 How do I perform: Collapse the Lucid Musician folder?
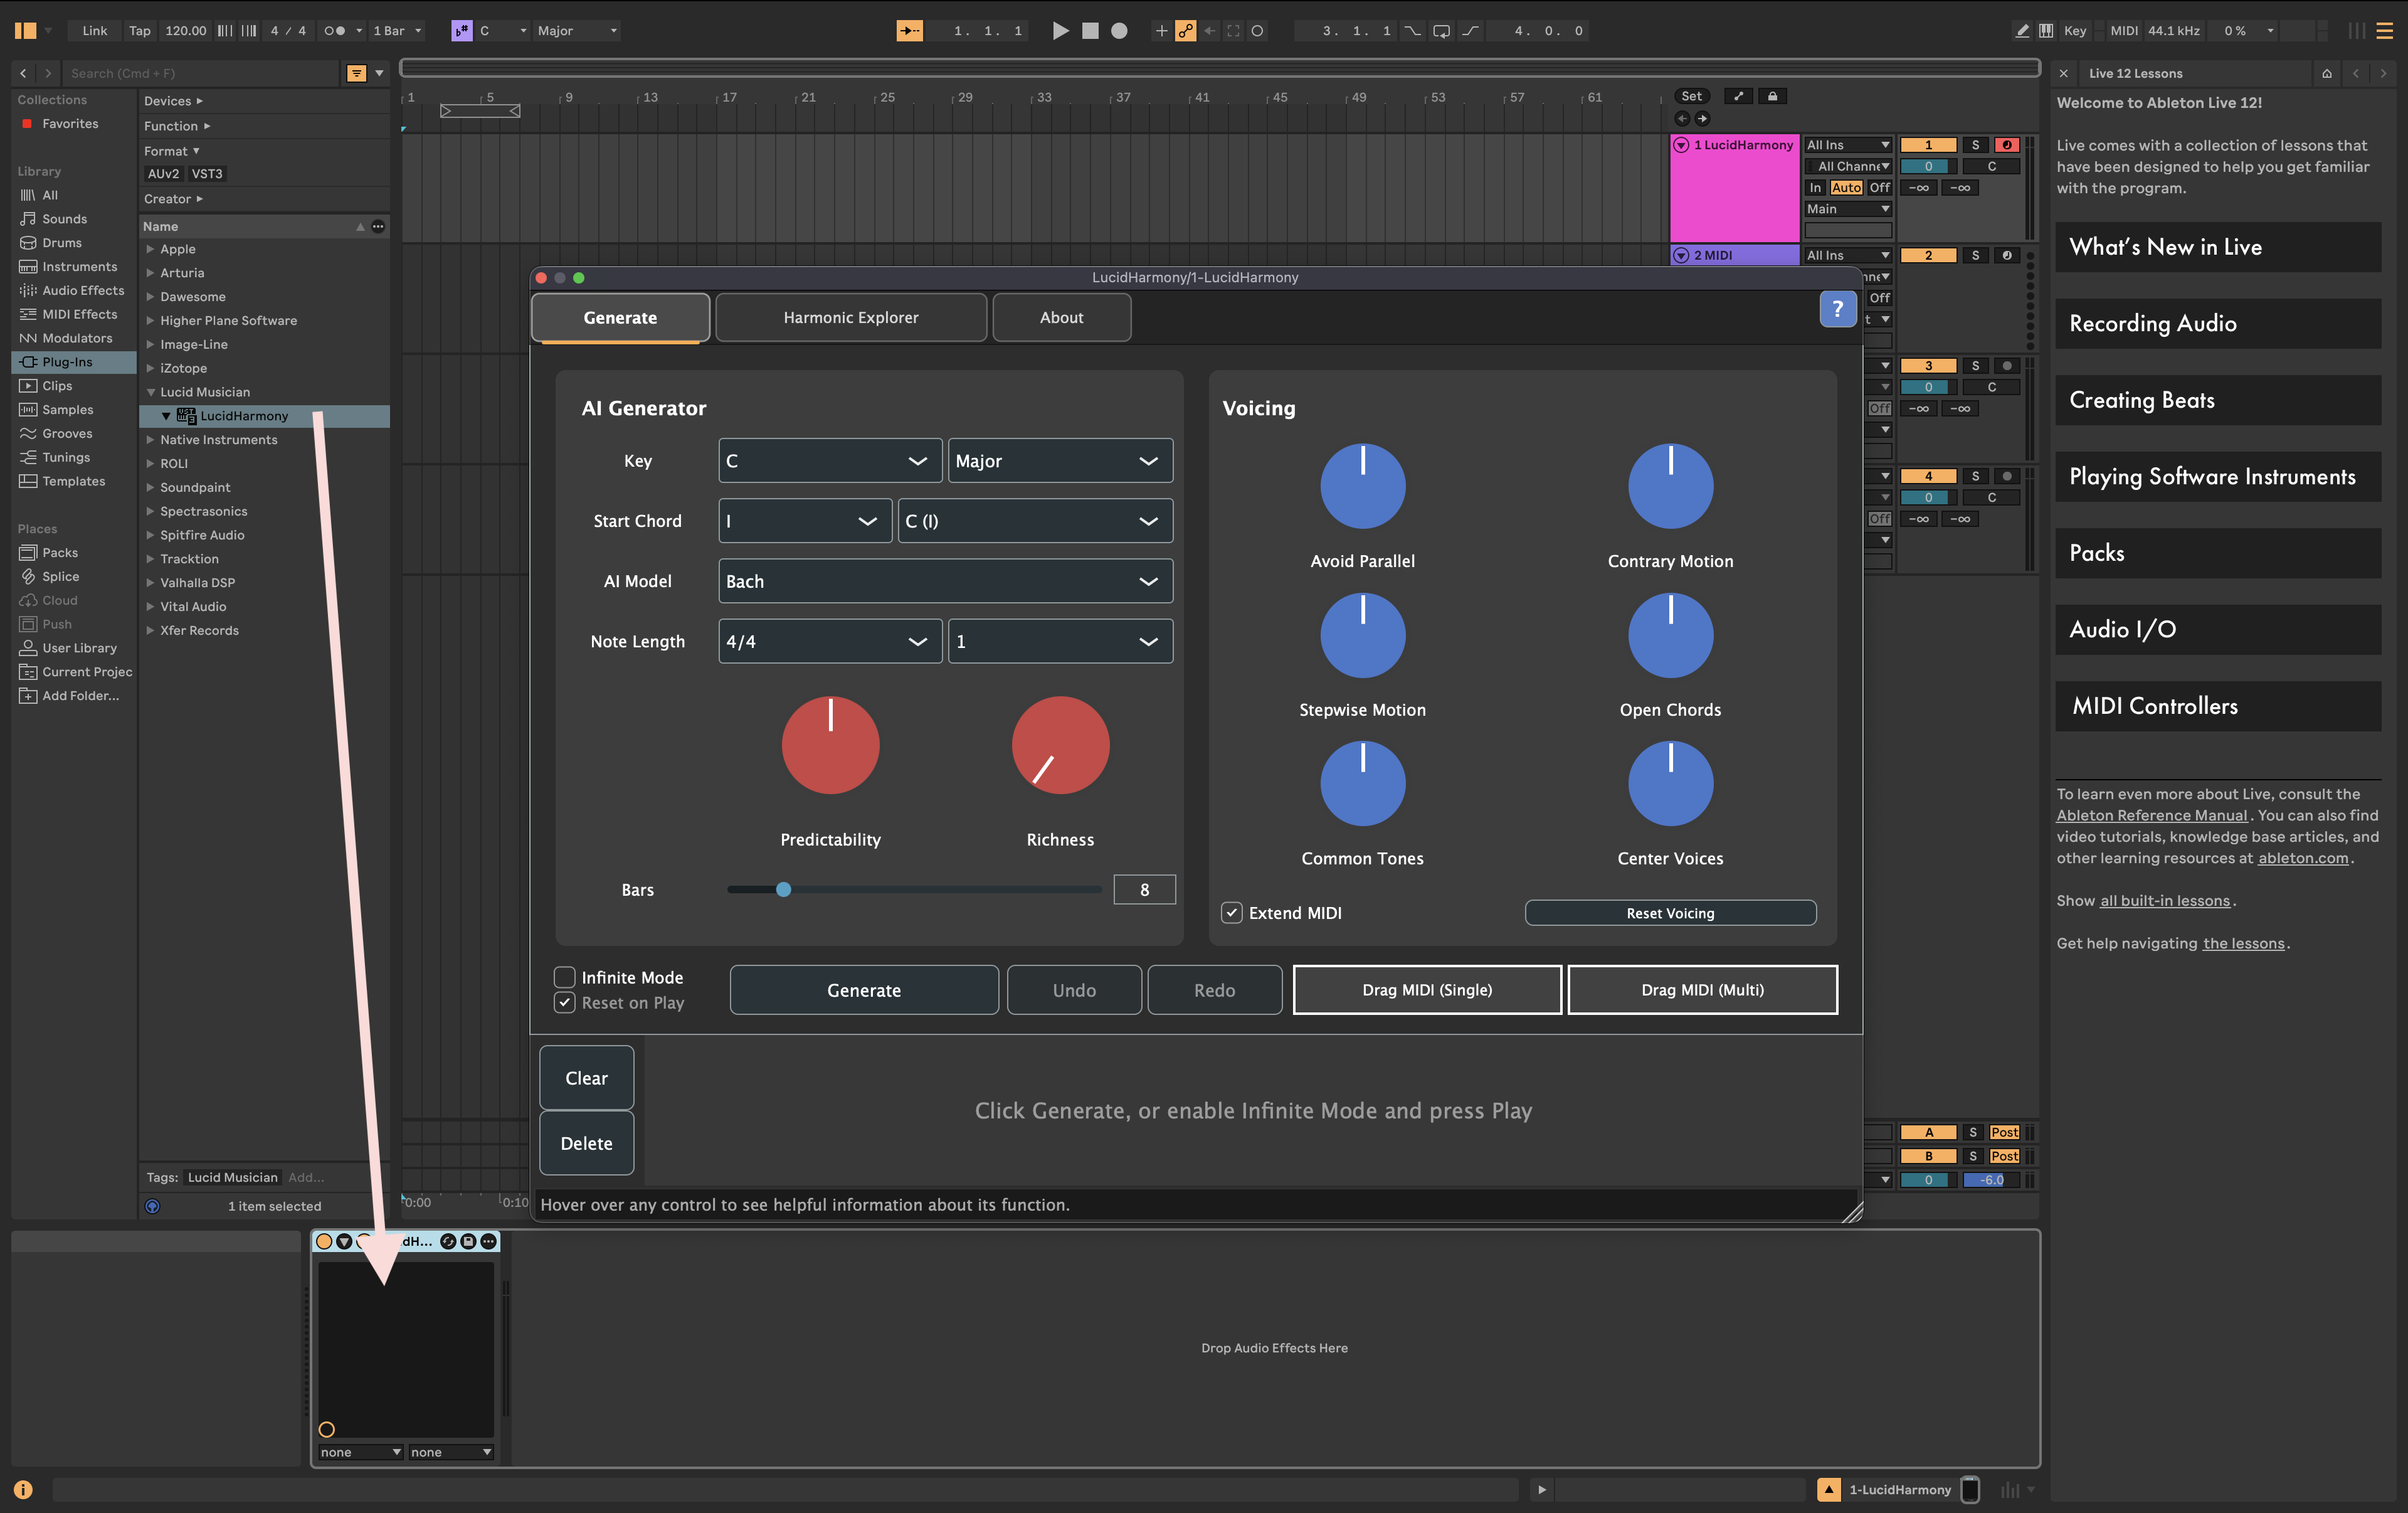(150, 392)
